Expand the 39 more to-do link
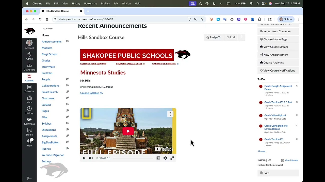325x182 pixels. coord(262,151)
